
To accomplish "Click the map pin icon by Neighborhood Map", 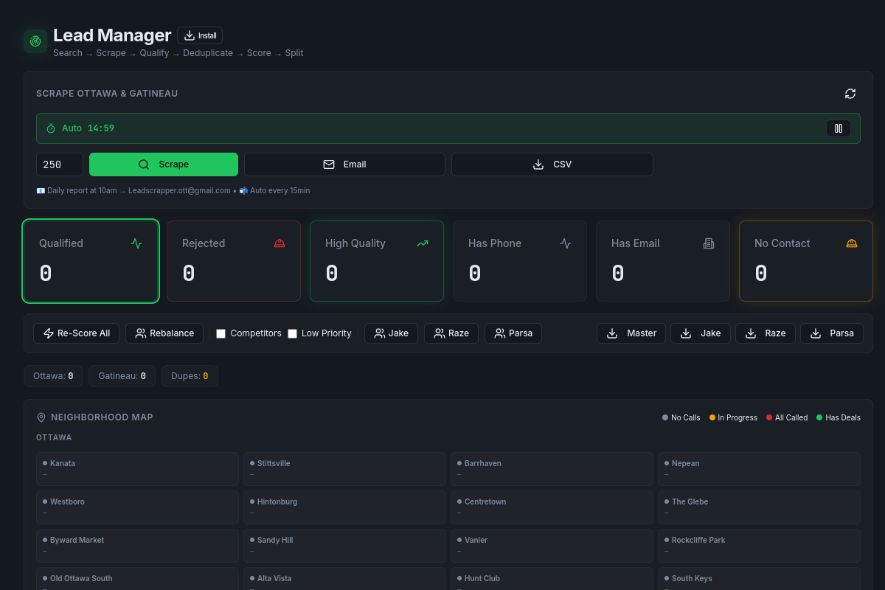I will 41,417.
